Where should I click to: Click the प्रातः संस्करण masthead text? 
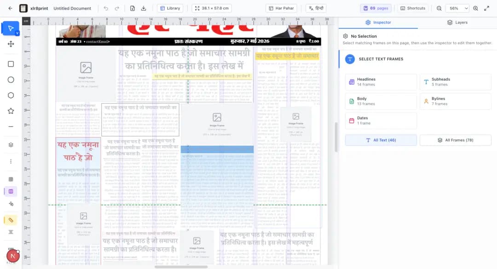pos(189,41)
